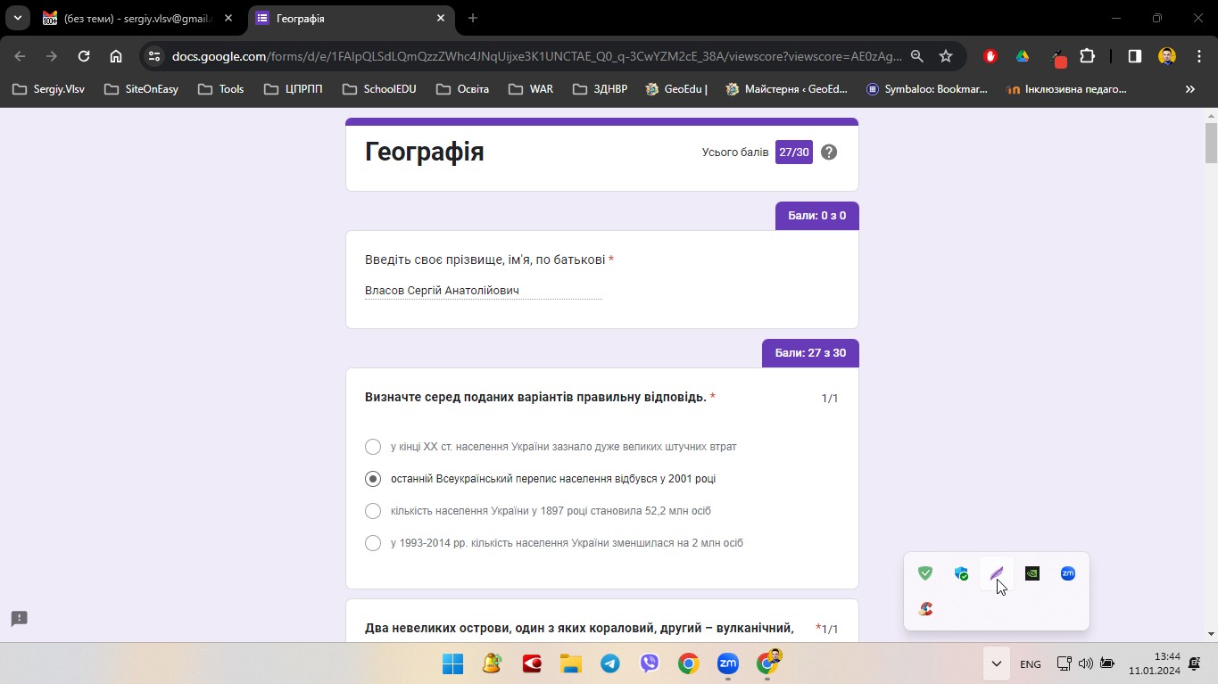The width and height of the screenshot is (1218, 684).
Task: Open Viber from the taskbar
Action: pyautogui.click(x=650, y=663)
